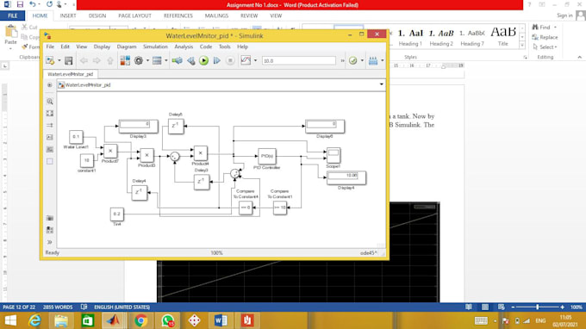Open dropdown next to Data Inspector icon
The height and width of the screenshot is (329, 586).
255,60
